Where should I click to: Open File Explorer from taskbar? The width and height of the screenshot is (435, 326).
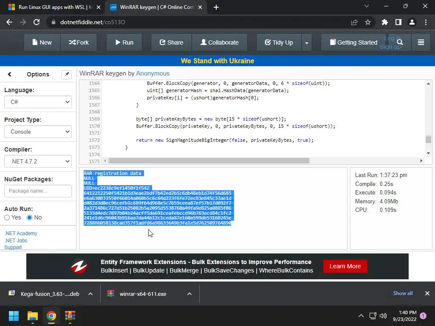32,316
